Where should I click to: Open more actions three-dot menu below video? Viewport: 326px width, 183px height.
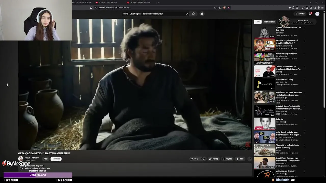pyautogui.click(x=250, y=159)
